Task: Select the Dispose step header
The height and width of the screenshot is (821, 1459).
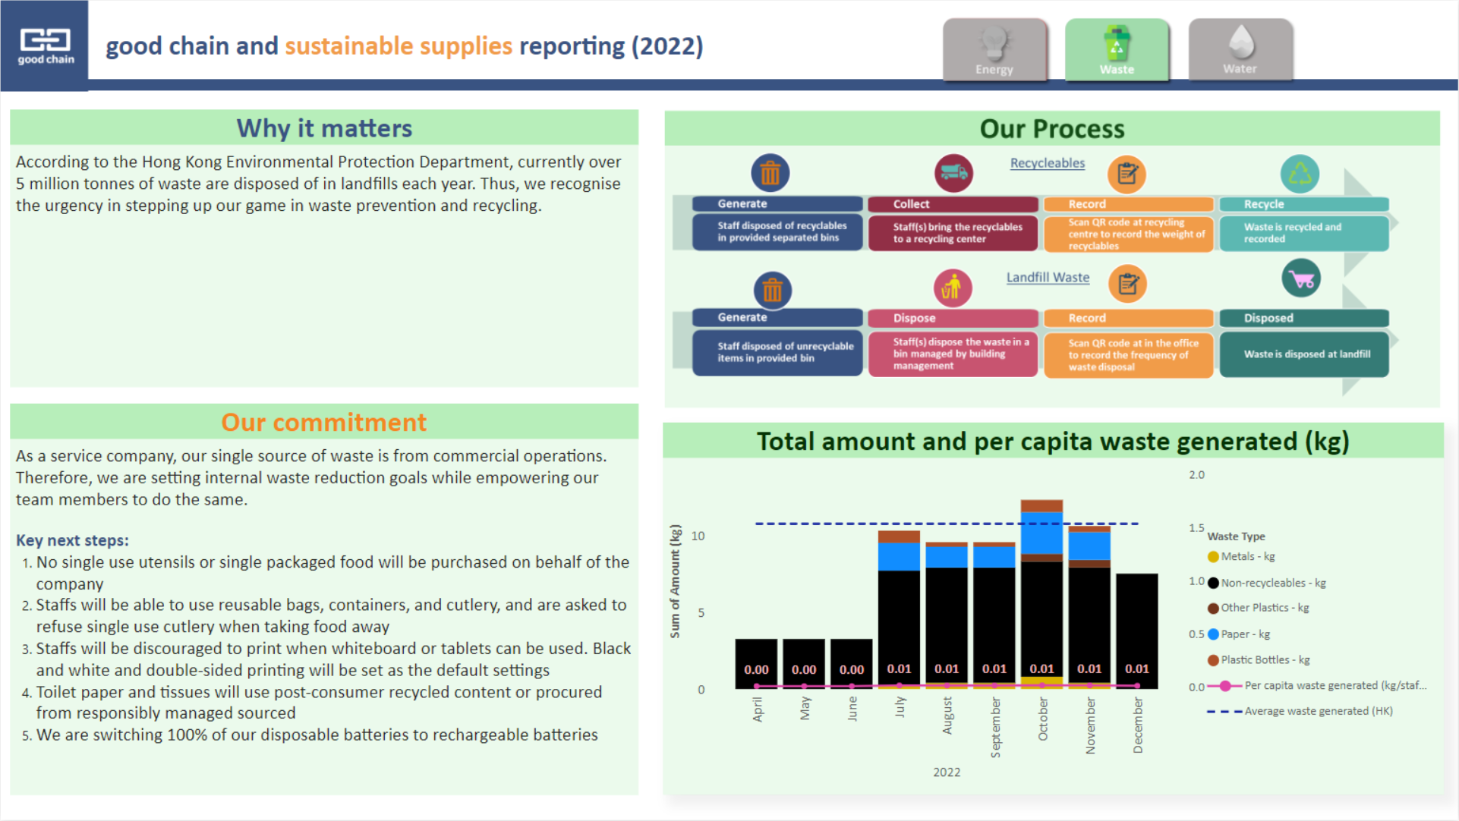Action: coord(953,318)
